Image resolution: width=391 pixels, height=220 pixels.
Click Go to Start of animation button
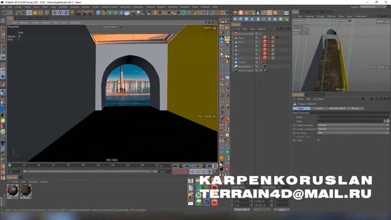(x=175, y=166)
